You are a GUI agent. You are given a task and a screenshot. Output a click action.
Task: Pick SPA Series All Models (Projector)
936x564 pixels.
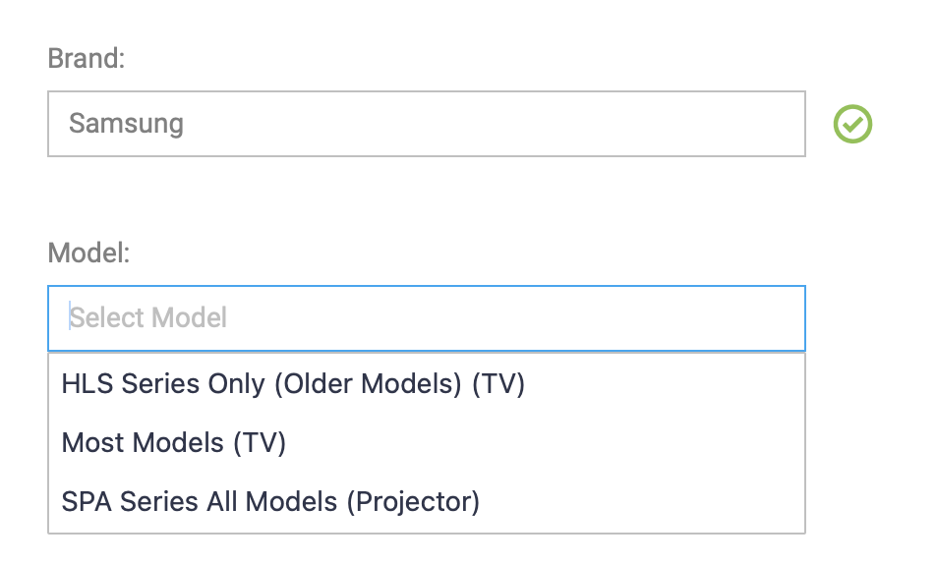270,502
